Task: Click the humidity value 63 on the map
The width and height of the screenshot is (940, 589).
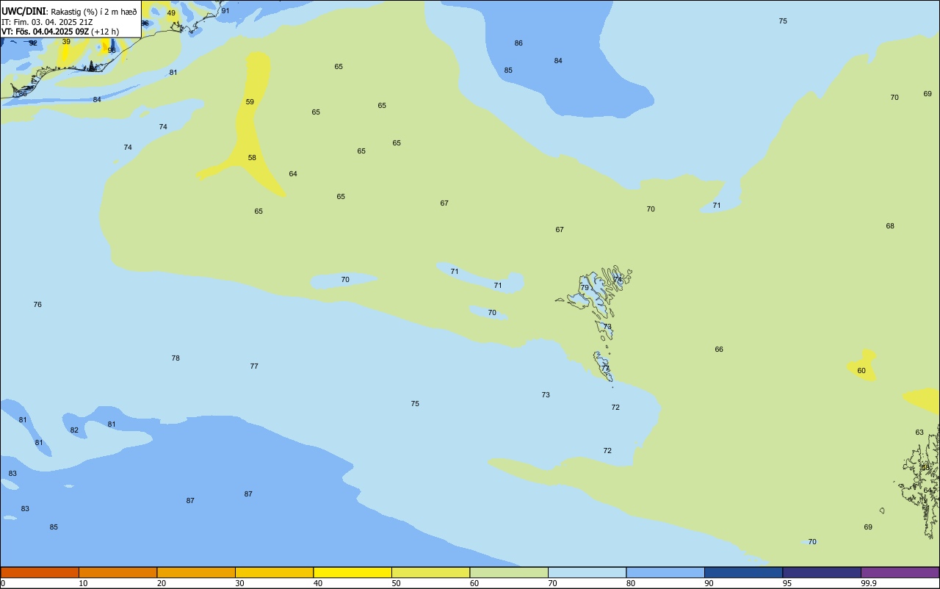Action: click(x=919, y=433)
